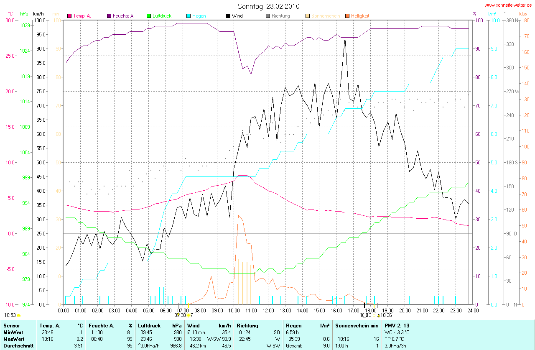Click the purple Feuchte A. legend swatch
Image resolution: width=535 pixels, height=350 pixels.
click(x=109, y=16)
